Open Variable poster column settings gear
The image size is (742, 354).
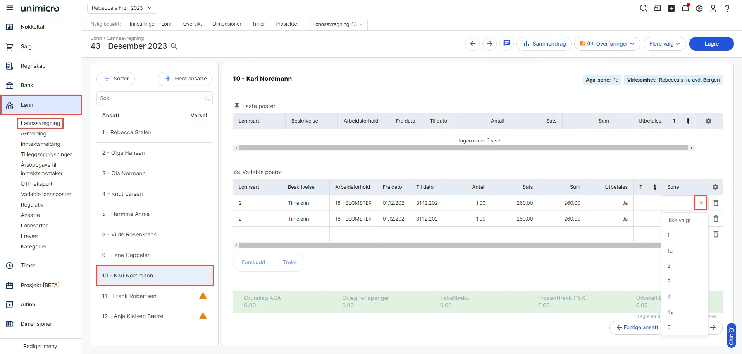715,187
